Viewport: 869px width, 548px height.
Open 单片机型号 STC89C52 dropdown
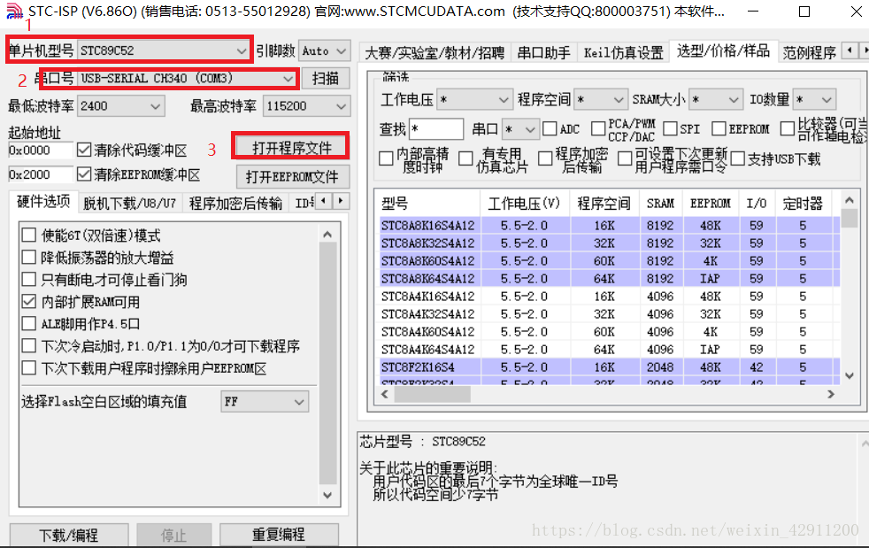tap(163, 50)
